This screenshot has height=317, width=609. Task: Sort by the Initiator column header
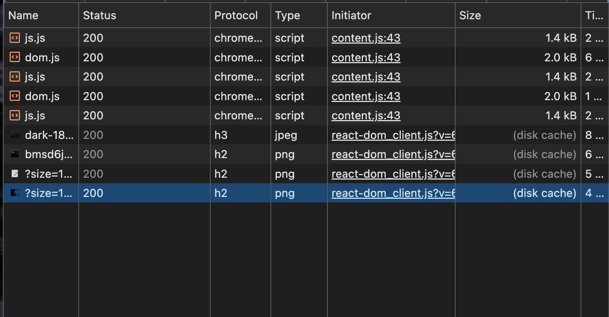coord(351,16)
